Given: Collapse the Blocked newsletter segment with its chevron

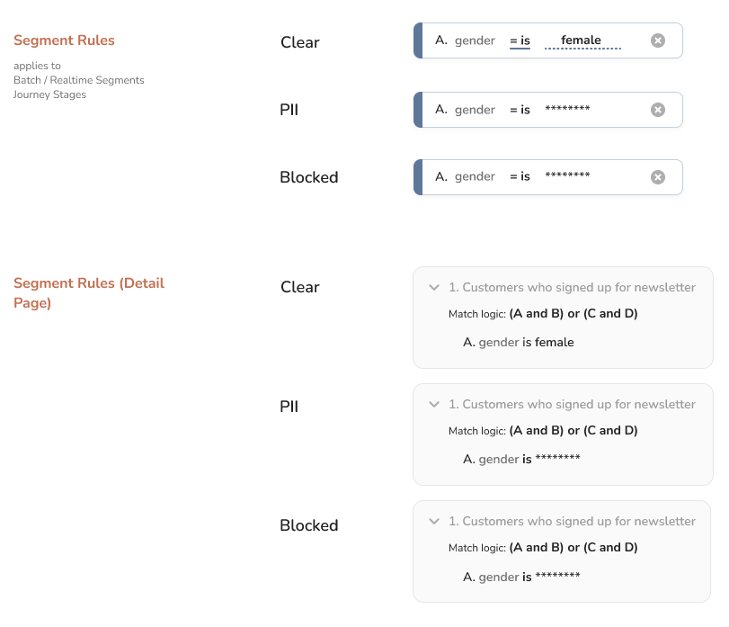Looking at the screenshot, I should (434, 521).
